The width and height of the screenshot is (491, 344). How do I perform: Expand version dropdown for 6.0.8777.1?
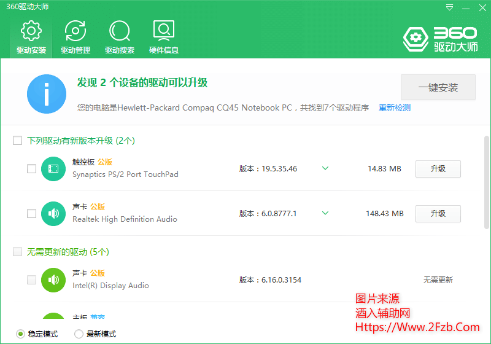point(325,213)
